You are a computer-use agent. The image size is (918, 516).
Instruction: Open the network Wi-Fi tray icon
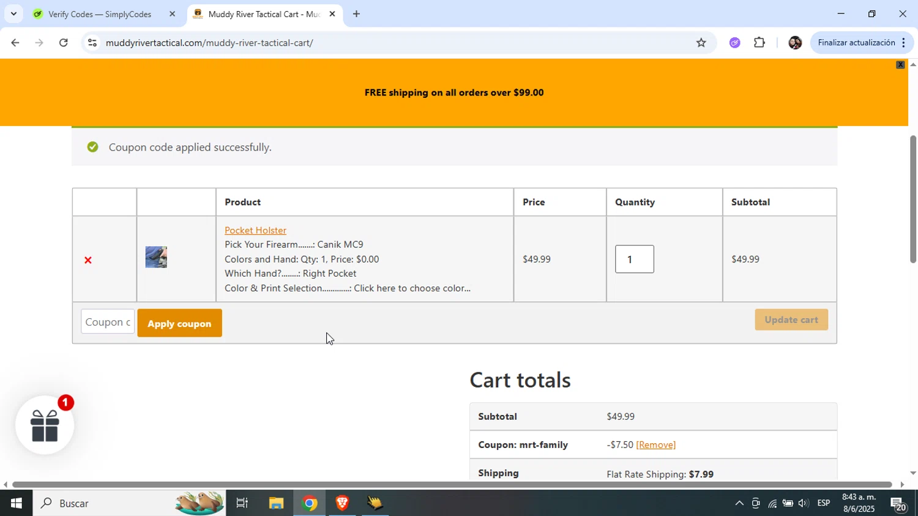click(x=772, y=503)
